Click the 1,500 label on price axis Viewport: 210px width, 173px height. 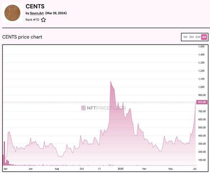click(x=201, y=46)
